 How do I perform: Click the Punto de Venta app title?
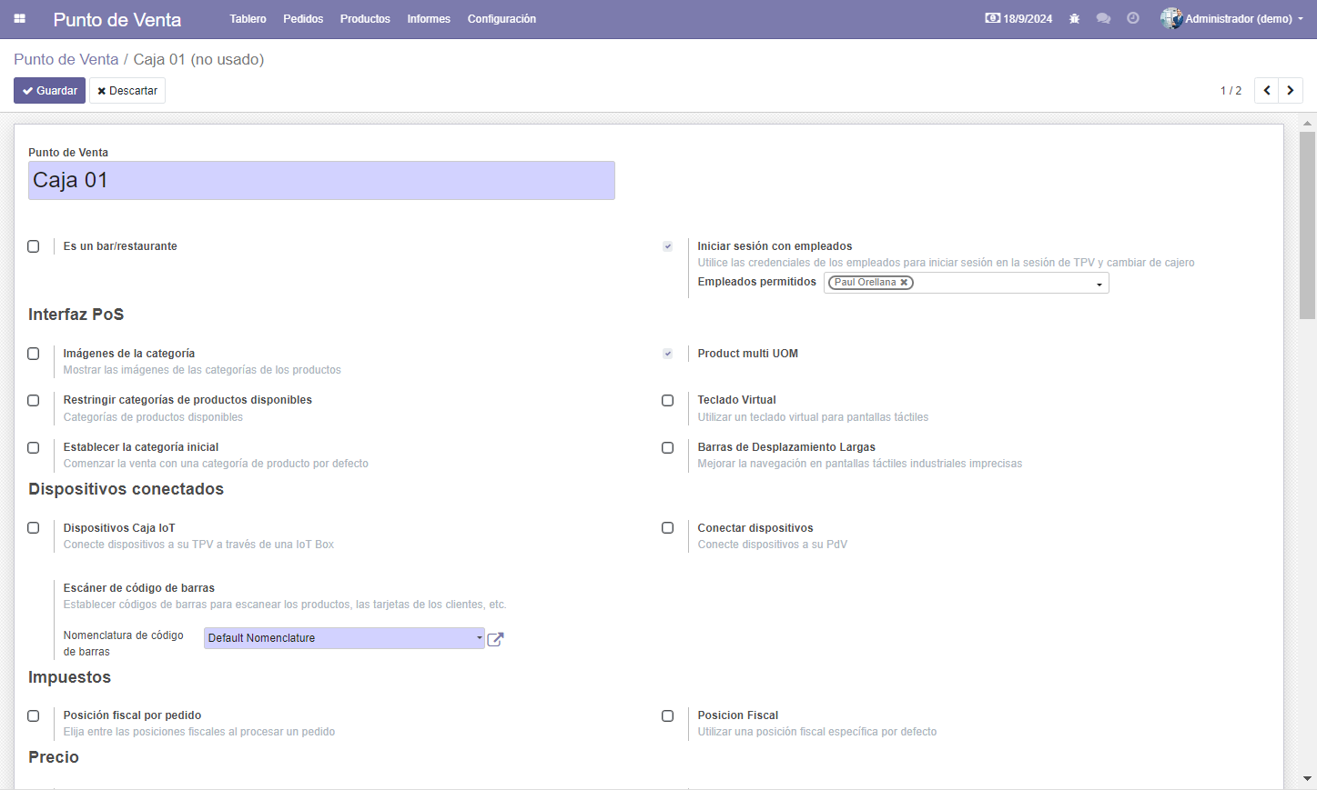coord(117,19)
